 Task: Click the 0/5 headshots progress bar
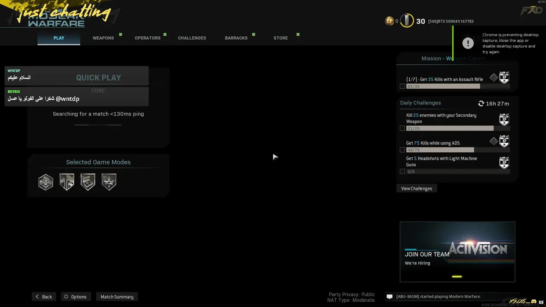(x=458, y=171)
